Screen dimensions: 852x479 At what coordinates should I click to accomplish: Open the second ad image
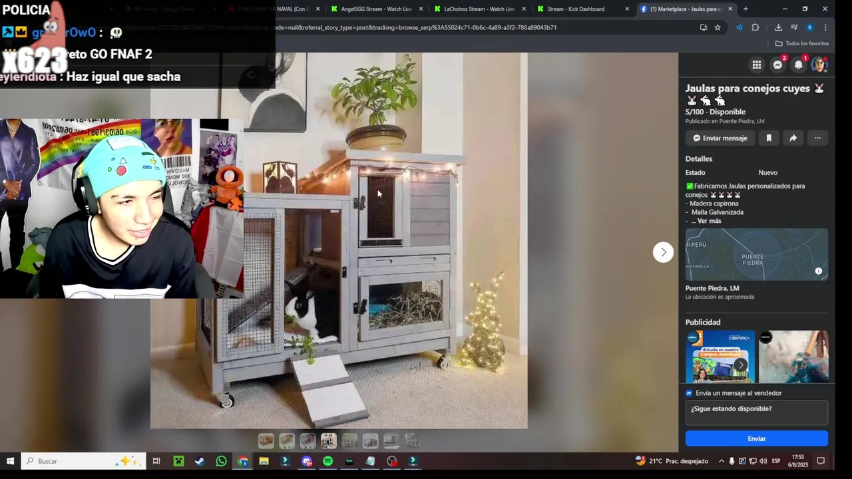point(793,357)
